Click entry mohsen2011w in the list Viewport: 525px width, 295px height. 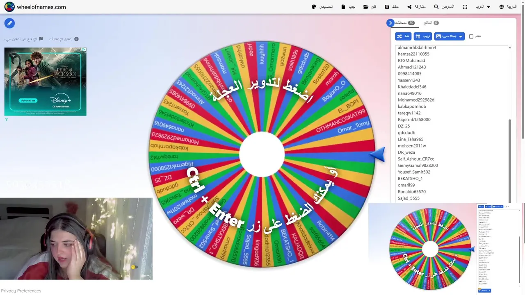412,146
